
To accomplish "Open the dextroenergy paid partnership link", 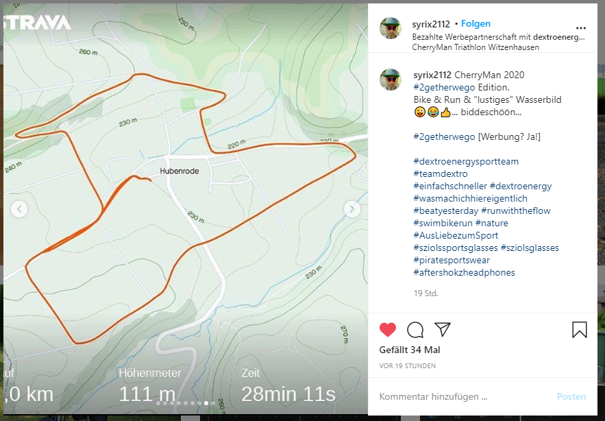I will 558,37.
